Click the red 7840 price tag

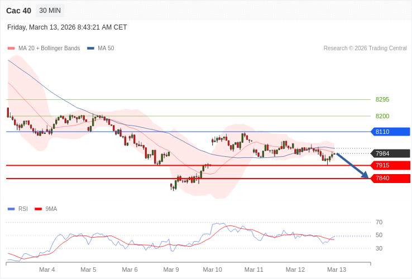[390, 179]
